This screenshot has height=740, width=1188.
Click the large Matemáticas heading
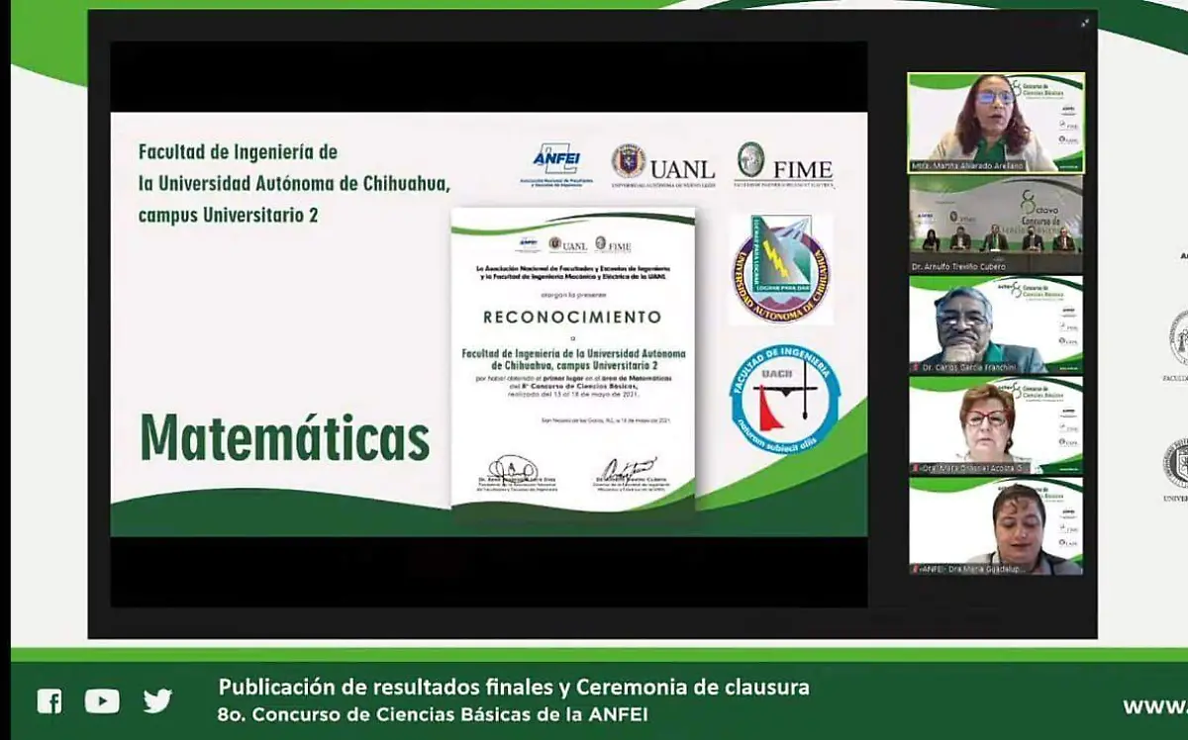click(x=285, y=437)
